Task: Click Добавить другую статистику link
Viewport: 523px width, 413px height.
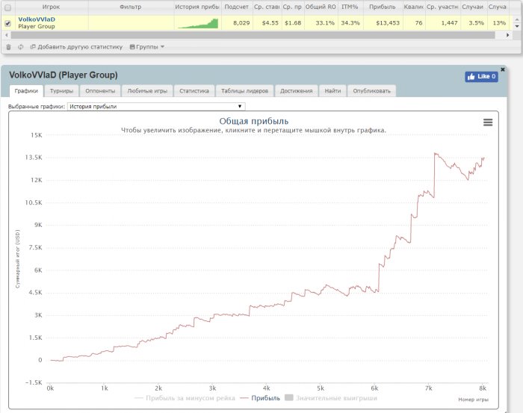Action: coord(76,47)
